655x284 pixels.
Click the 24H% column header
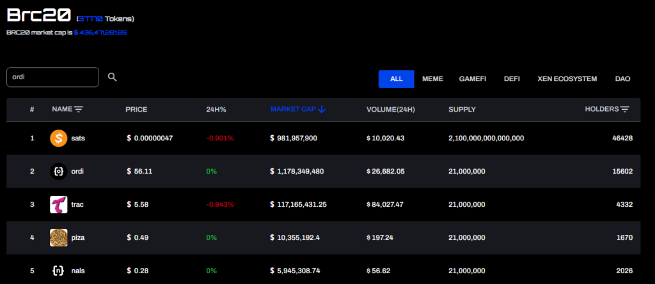[x=216, y=109]
